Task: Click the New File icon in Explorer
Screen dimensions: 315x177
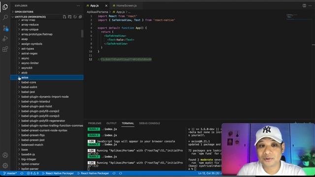Action: click(64, 17)
